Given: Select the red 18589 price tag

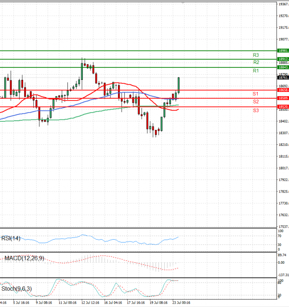Looking at the screenshot, I should (283, 98).
